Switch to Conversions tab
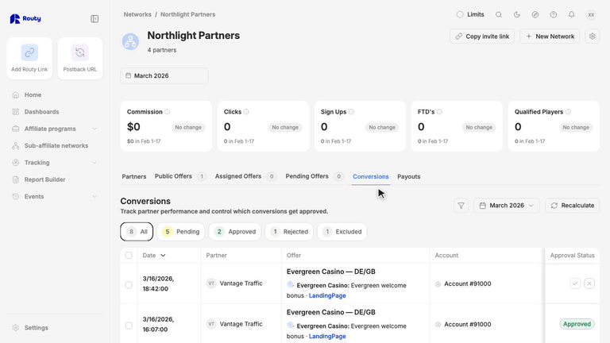The width and height of the screenshot is (610, 343). (x=371, y=176)
